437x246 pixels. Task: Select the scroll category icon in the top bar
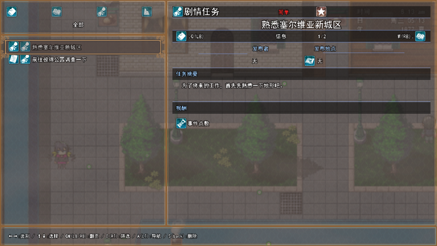(x=102, y=12)
